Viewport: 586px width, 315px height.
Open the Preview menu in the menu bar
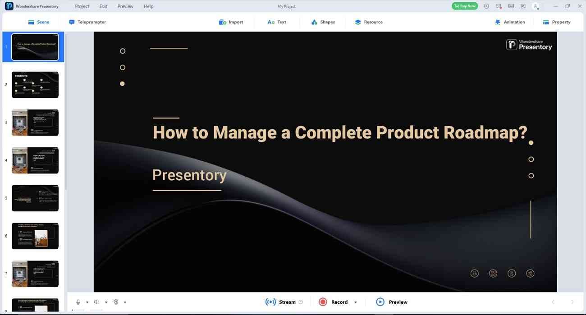(x=125, y=6)
